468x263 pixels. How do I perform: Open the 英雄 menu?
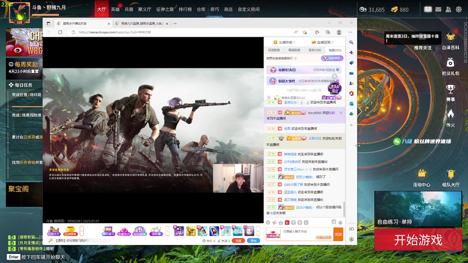115,9
